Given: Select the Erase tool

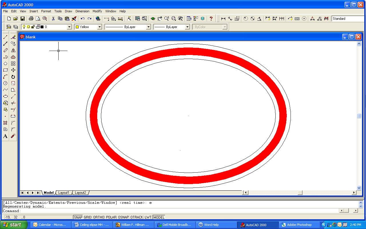Looking at the screenshot, I should pos(13,37).
